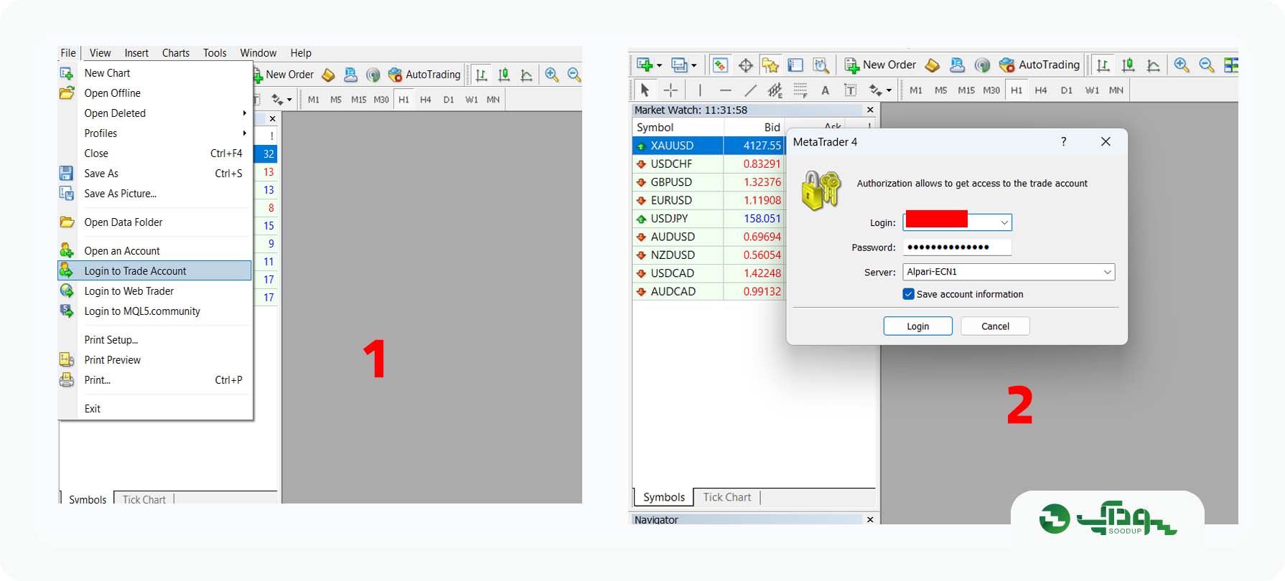Switch to M15 timeframe in the File menu screenshot
Viewport: 1285px width, 581px height.
pyautogui.click(x=358, y=100)
